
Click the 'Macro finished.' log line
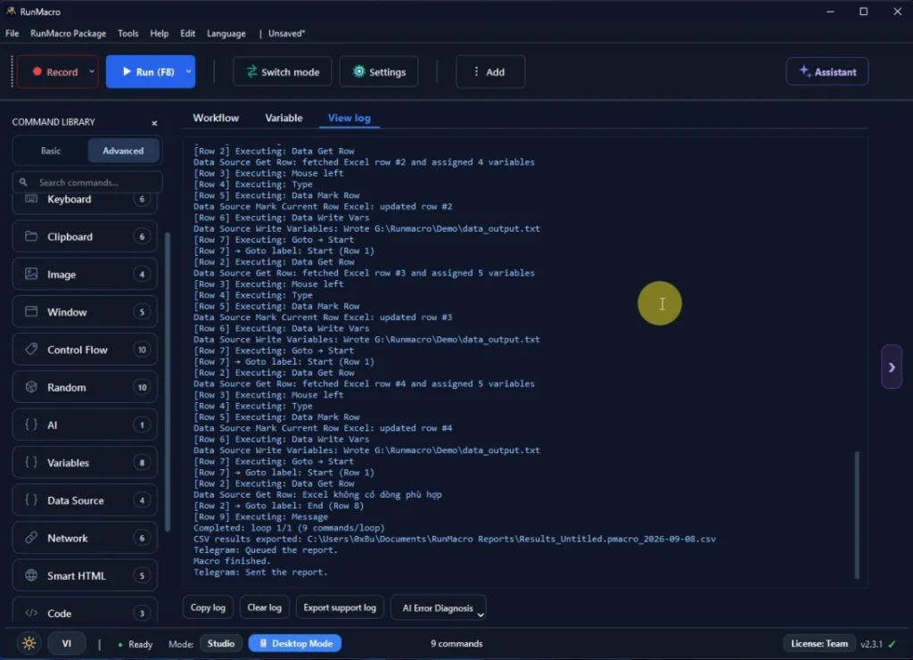[x=232, y=561]
